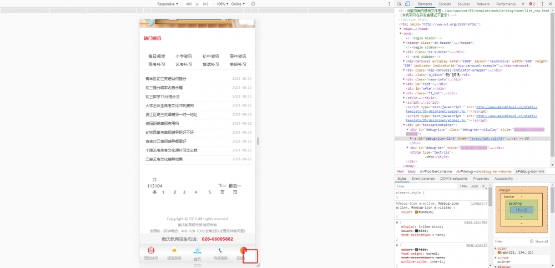555x268 pixels.
Task: Open article 青羊区初三英语如何提分
Action: pyautogui.click(x=165, y=79)
